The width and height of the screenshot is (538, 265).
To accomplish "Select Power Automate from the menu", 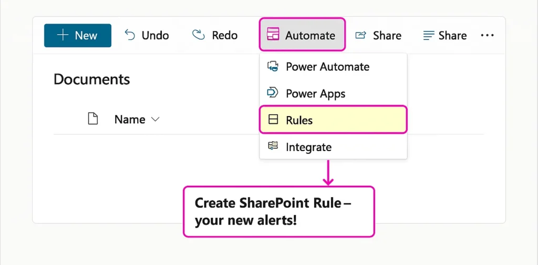I will (x=333, y=67).
